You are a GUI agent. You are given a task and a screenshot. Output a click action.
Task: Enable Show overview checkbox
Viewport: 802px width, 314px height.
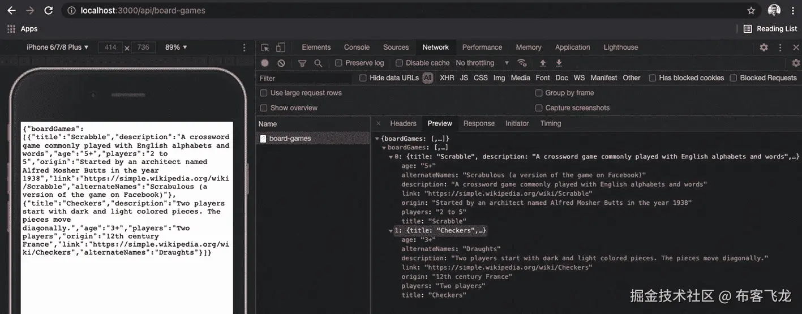pos(264,108)
